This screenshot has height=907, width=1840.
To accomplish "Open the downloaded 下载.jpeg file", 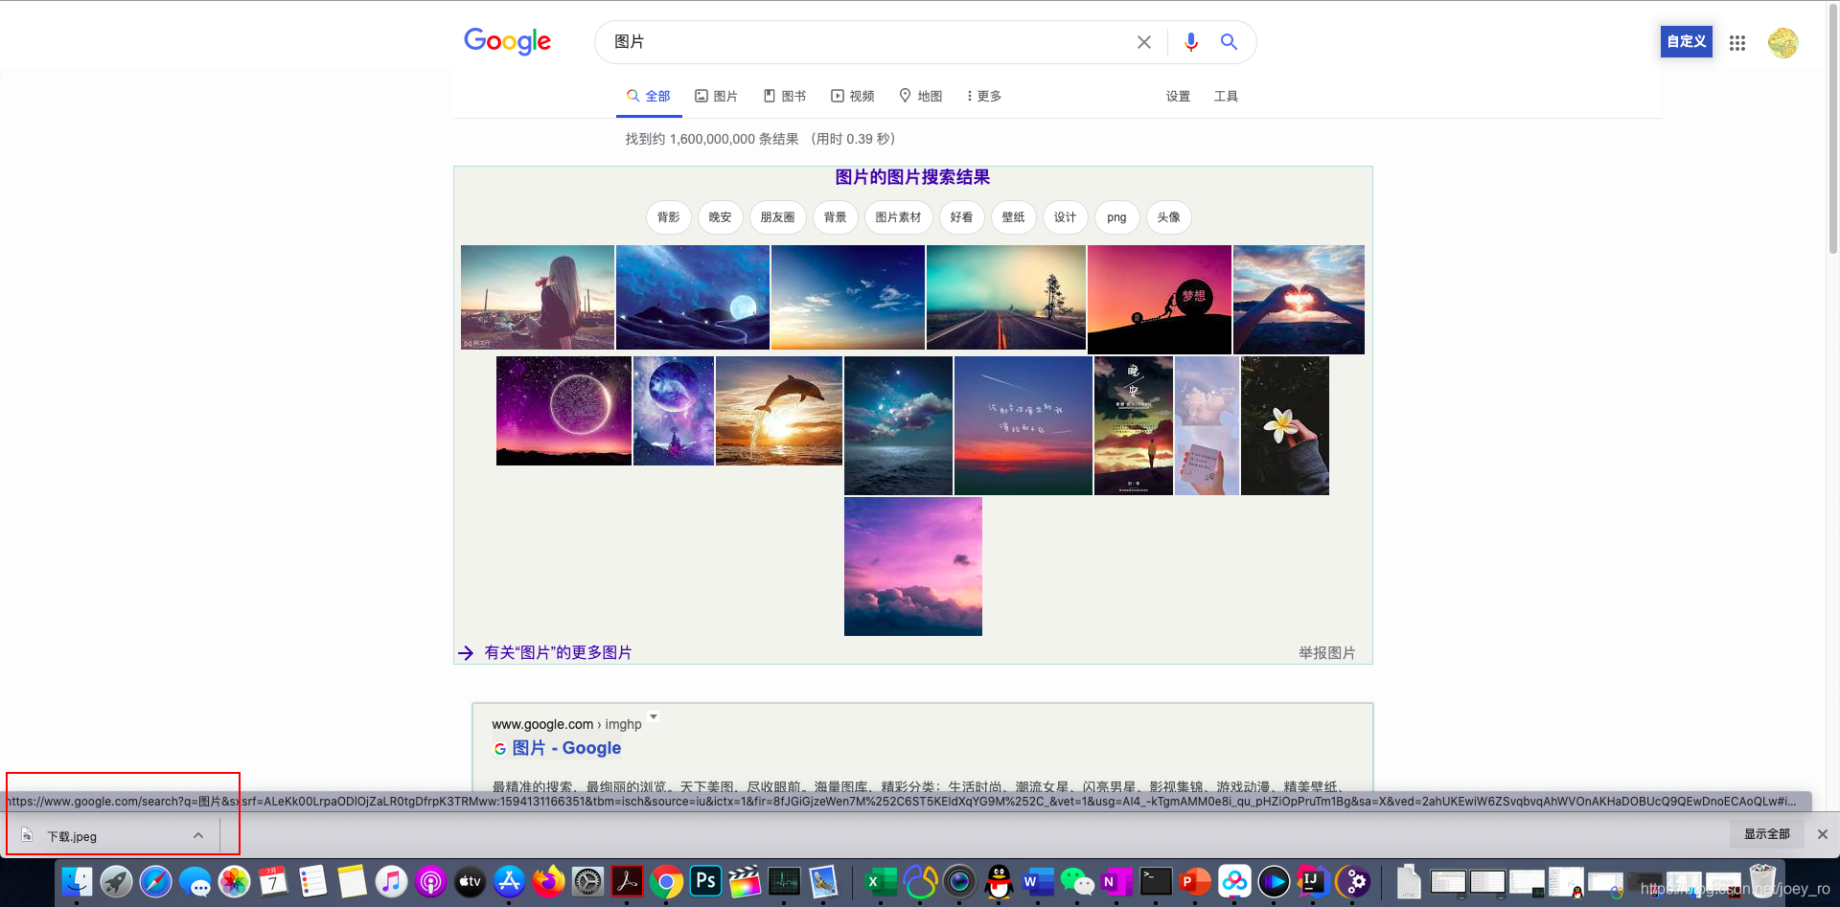I will click(72, 836).
